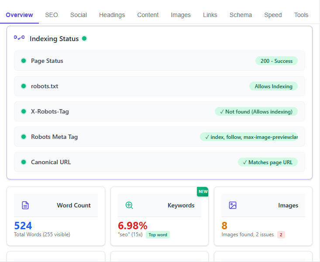
Task: Click the 'Matches page URL' badge
Action: click(x=268, y=162)
